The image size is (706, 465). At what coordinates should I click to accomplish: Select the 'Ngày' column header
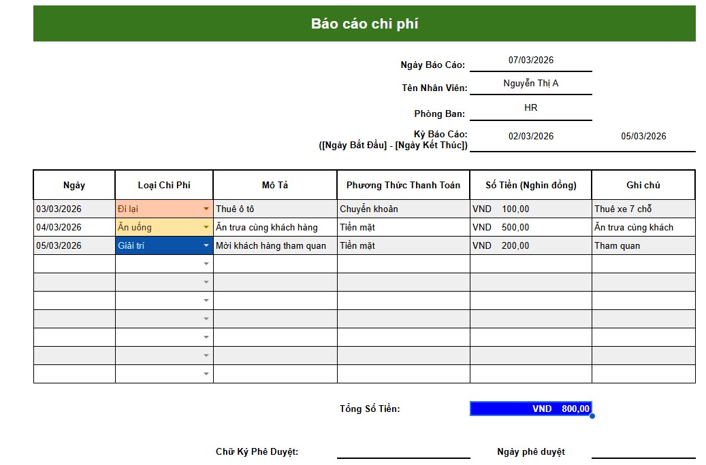(74, 185)
